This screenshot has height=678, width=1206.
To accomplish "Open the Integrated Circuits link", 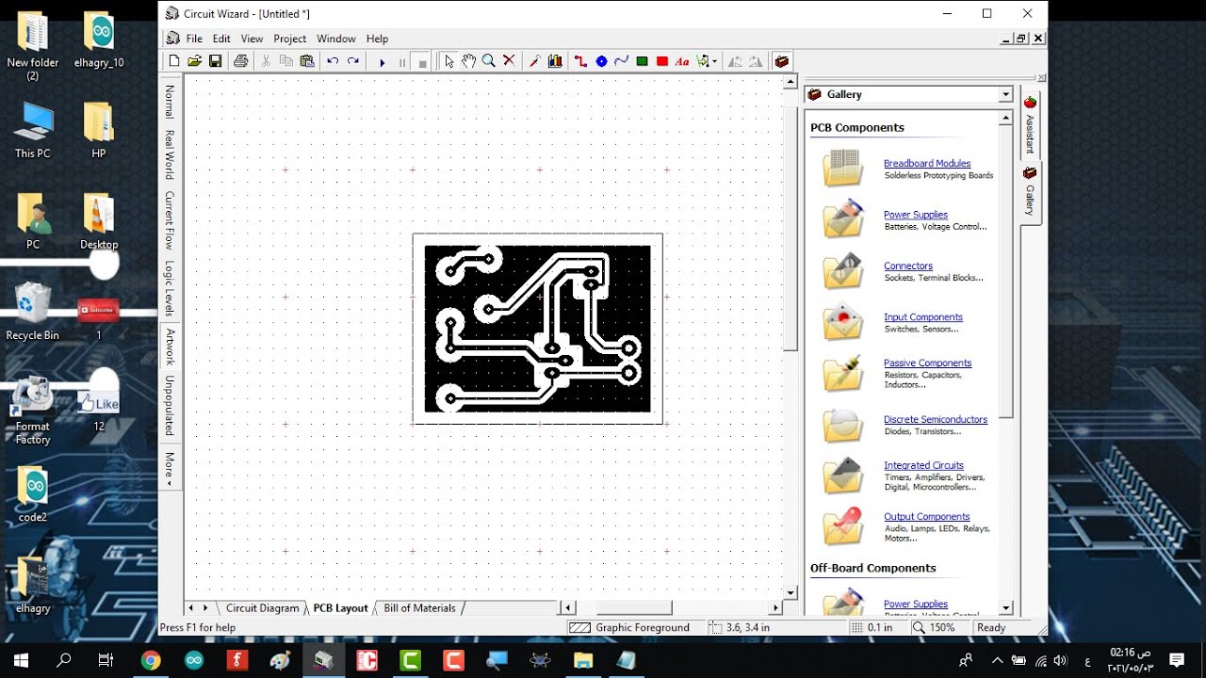I will [x=924, y=465].
